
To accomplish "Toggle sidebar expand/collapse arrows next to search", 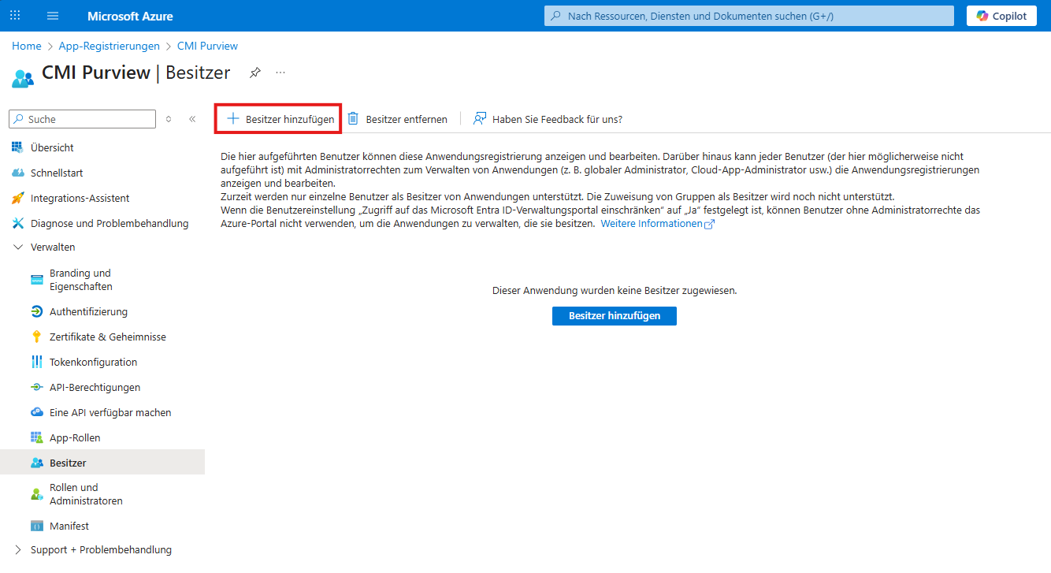I will (x=168, y=119).
